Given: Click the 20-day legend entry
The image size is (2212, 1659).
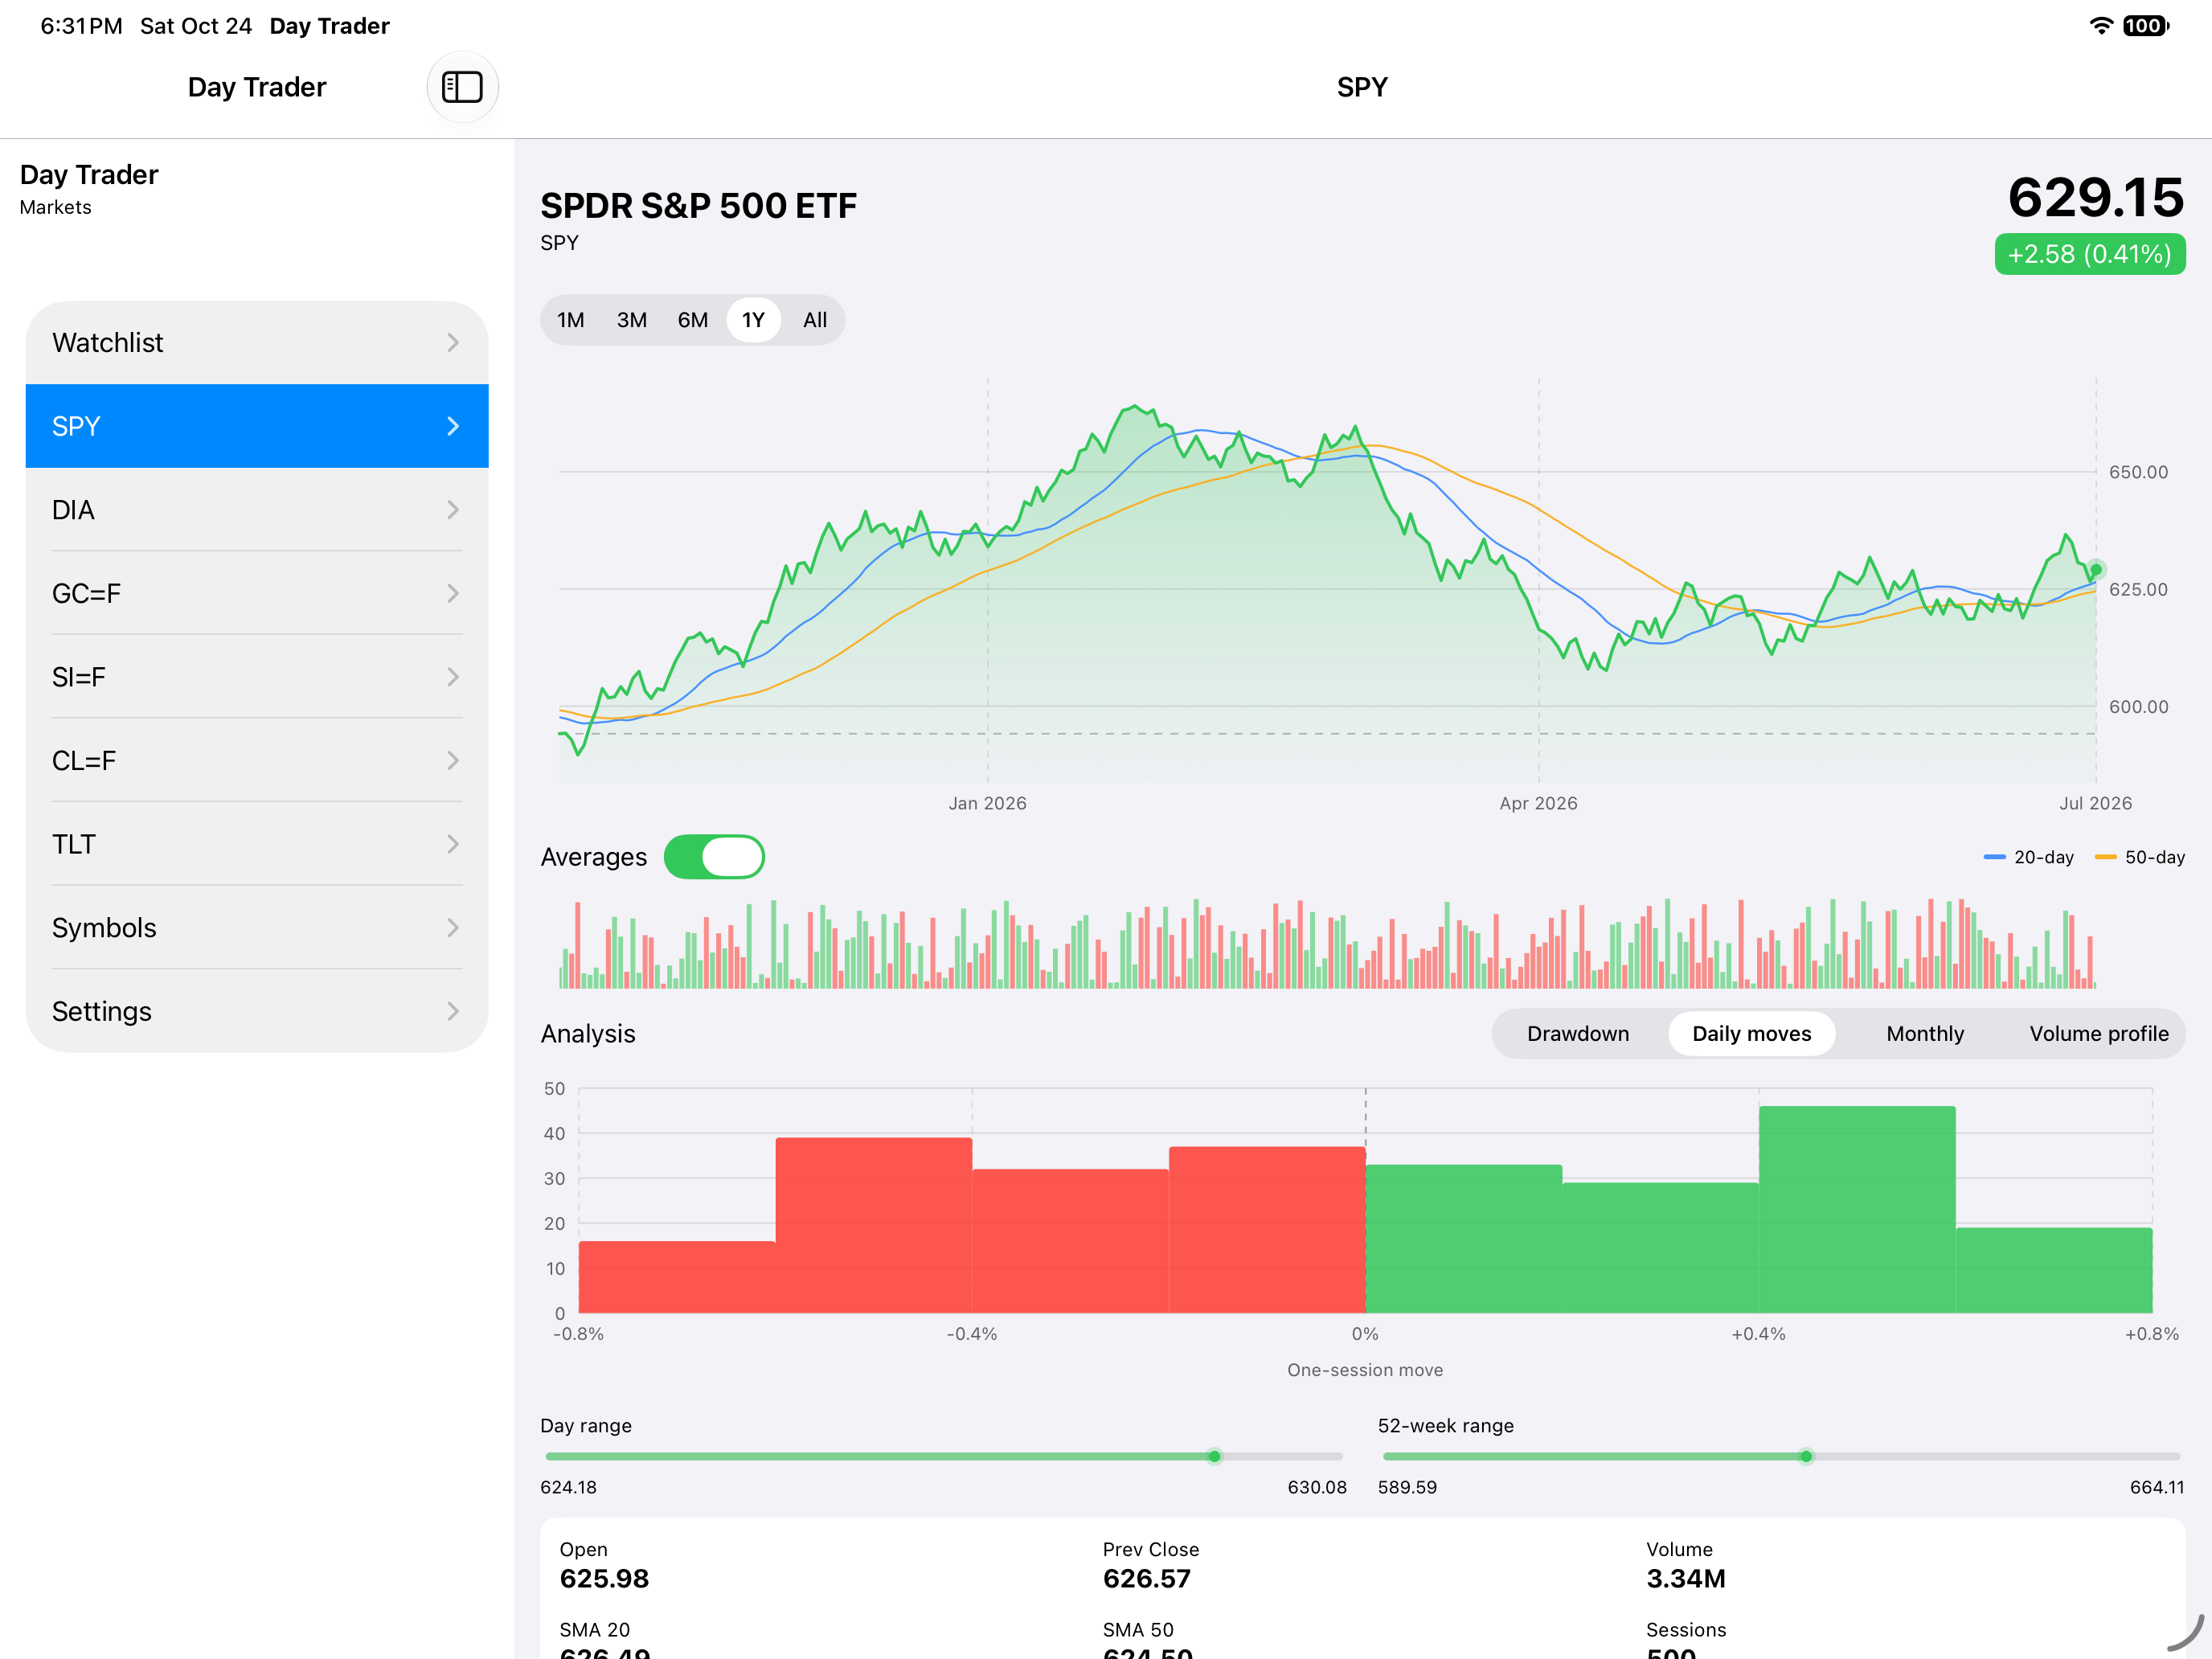Looking at the screenshot, I should coord(2029,857).
